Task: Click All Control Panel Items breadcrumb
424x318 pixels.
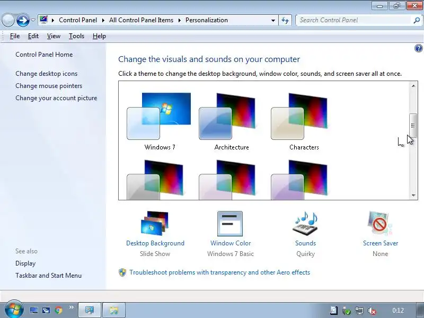Action: pos(141,20)
